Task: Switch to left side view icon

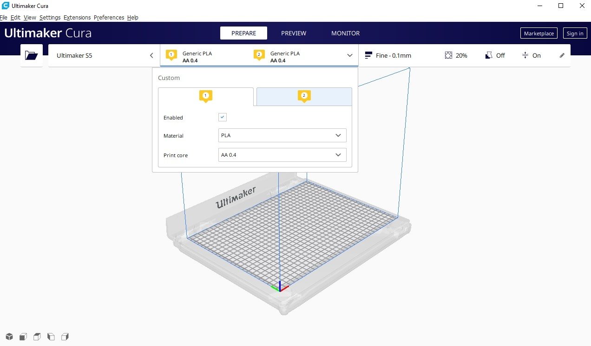Action: pyautogui.click(x=51, y=336)
